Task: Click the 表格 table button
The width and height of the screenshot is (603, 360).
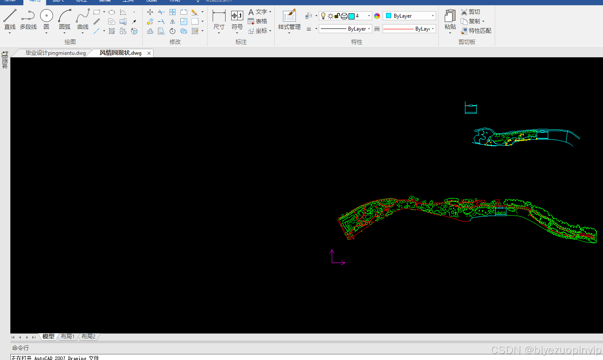Action: click(258, 21)
